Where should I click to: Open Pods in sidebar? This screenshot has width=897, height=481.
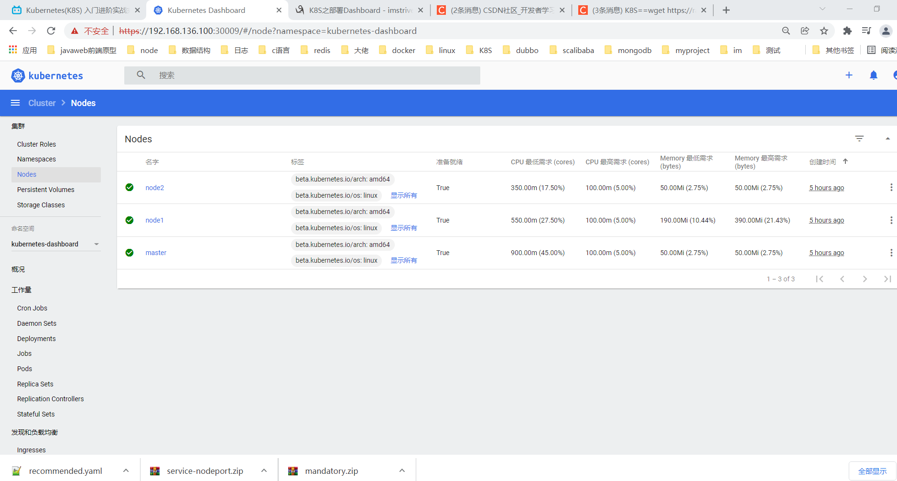(24, 369)
